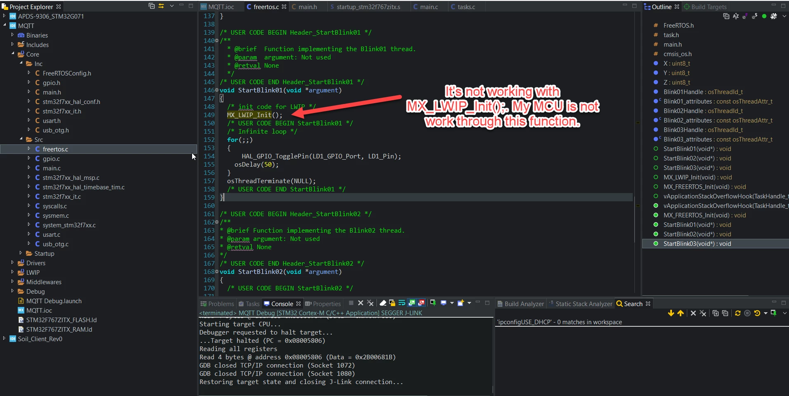This screenshot has width=789, height=396.
Task: Collapse all items in Outline toolbar
Action: pos(726,16)
